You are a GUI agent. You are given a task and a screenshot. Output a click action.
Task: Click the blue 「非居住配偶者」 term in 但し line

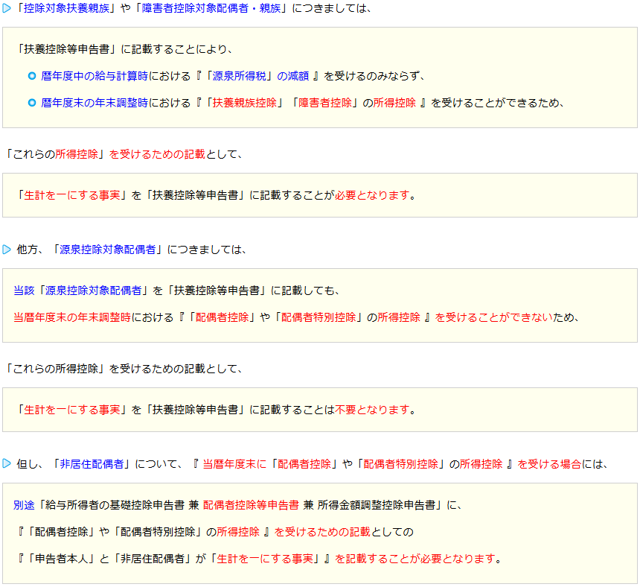tap(92, 464)
